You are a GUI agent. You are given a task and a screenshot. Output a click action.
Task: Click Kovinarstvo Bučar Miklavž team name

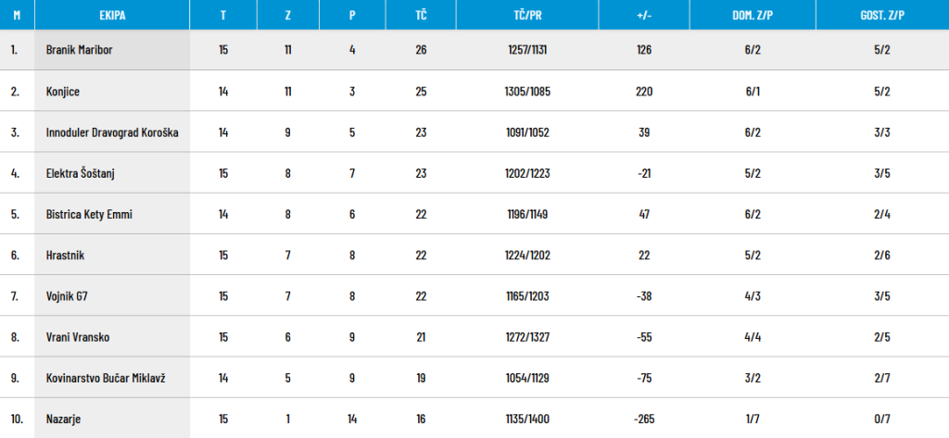pyautogui.click(x=105, y=378)
